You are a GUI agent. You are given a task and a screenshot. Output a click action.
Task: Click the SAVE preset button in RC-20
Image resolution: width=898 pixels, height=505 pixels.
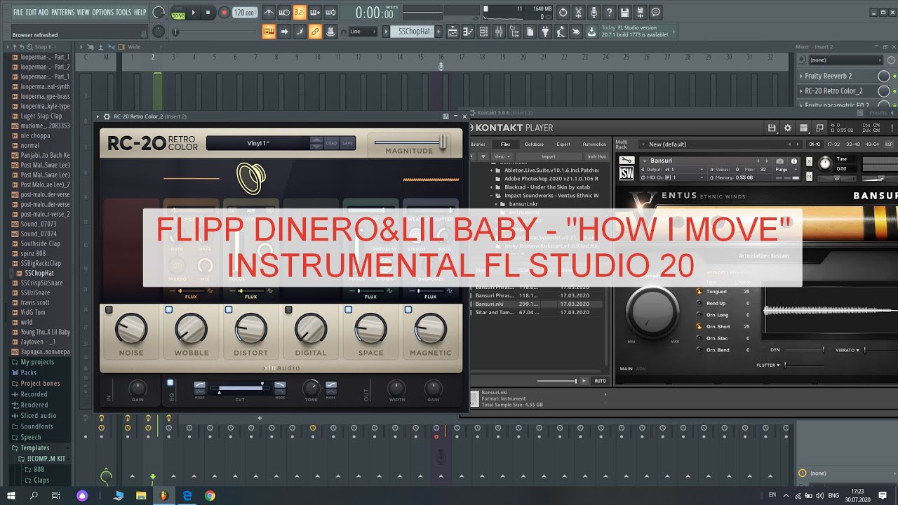[x=347, y=143]
